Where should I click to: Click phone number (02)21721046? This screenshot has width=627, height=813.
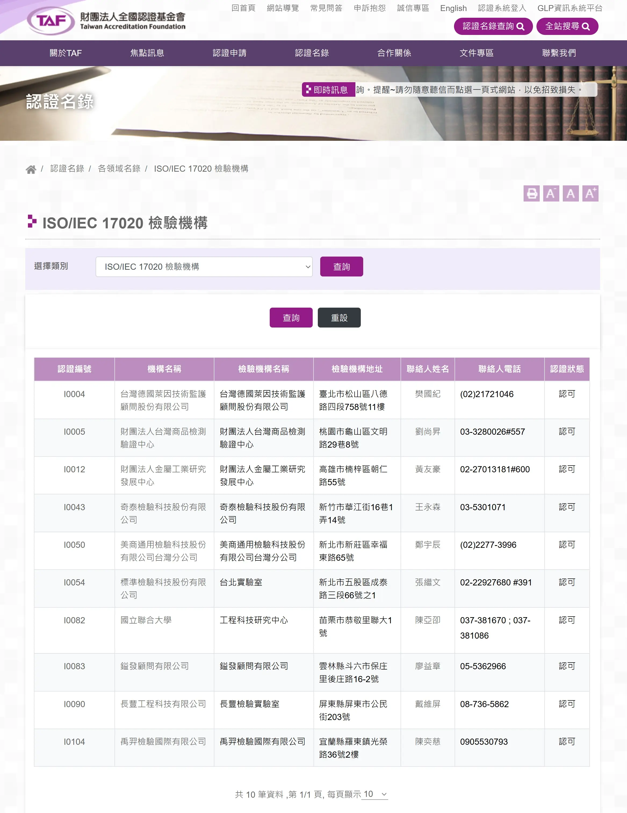487,394
